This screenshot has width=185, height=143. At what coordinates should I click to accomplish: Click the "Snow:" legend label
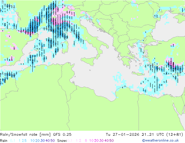62,141
